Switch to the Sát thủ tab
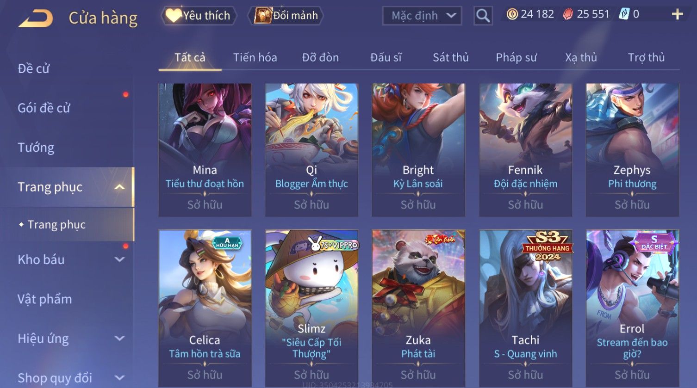 pos(451,57)
